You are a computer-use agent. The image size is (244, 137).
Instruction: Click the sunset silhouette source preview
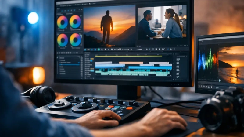tap(109, 26)
